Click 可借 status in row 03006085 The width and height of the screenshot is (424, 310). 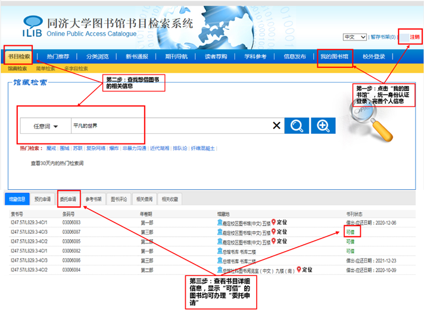350,242
